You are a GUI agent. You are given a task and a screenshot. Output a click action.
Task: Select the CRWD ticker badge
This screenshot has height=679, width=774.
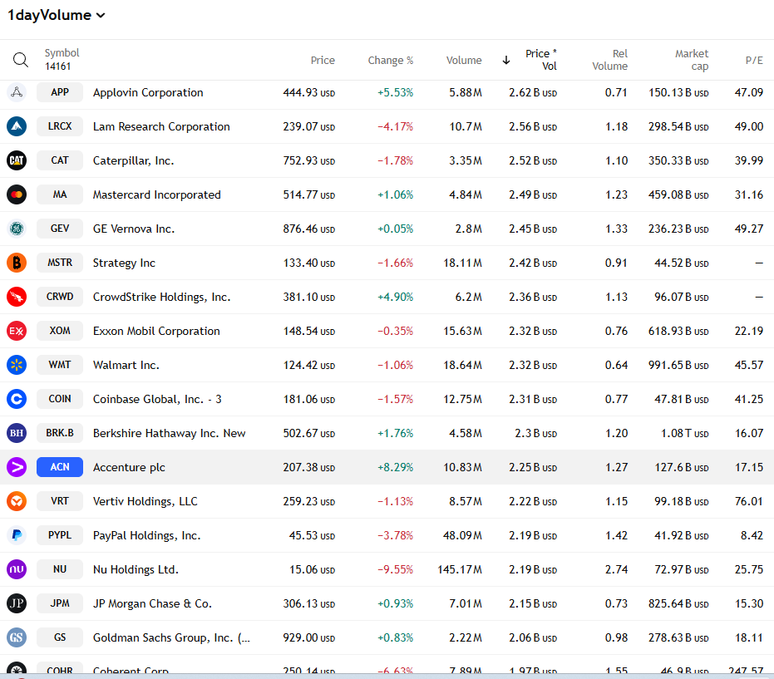click(x=60, y=297)
